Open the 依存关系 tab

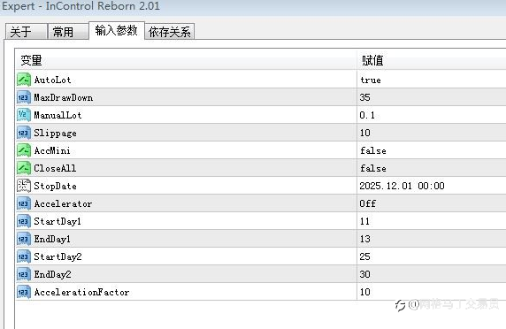tap(170, 32)
